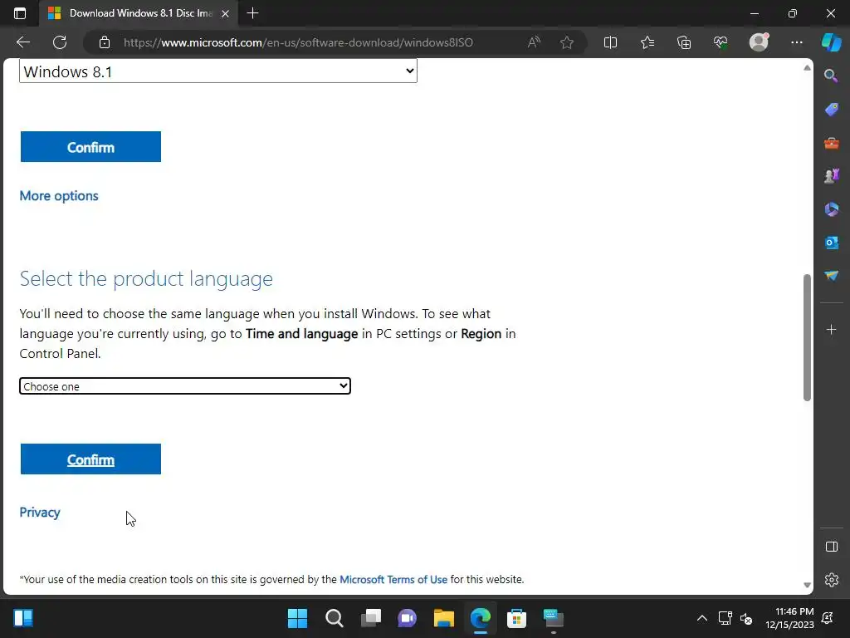Confirm the selected product language
This screenshot has height=638, width=850.
coord(90,459)
